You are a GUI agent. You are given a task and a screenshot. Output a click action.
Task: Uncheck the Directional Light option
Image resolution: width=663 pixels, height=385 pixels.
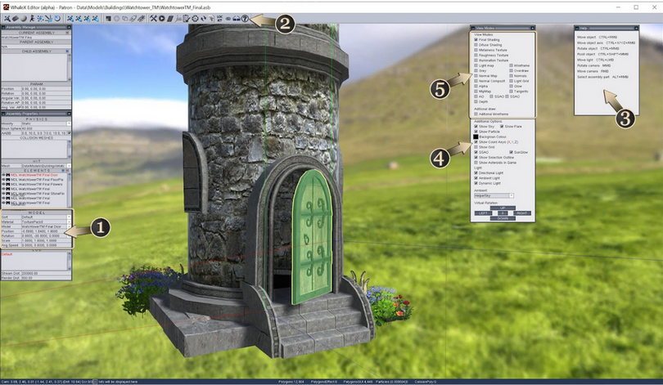coord(476,172)
